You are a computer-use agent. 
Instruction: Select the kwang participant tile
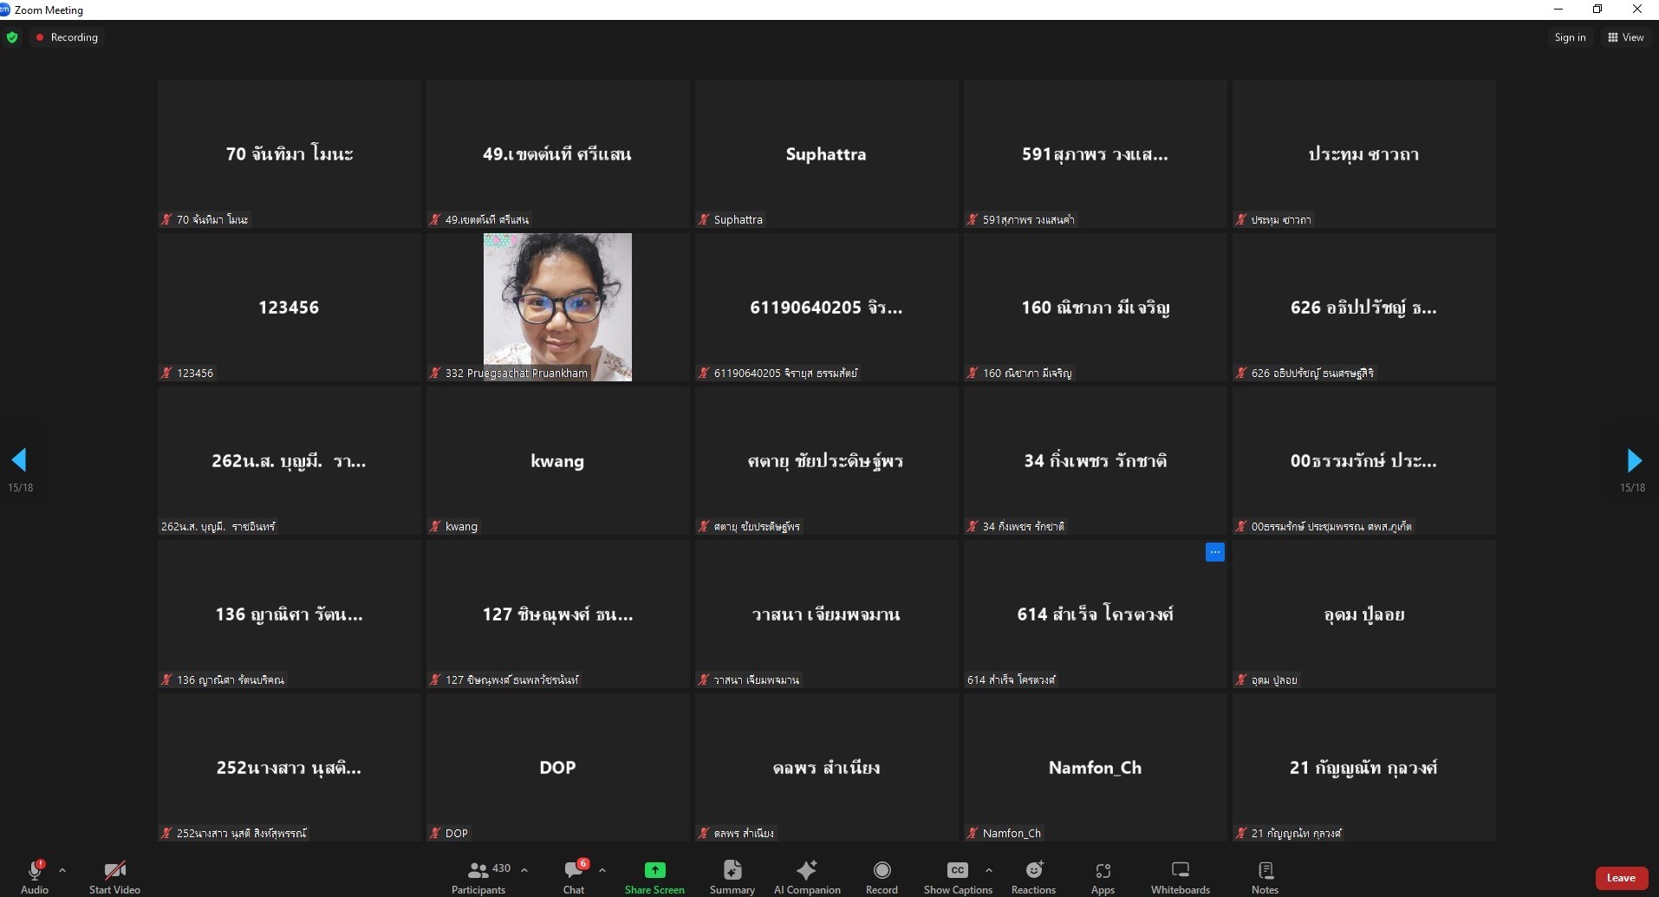point(557,460)
